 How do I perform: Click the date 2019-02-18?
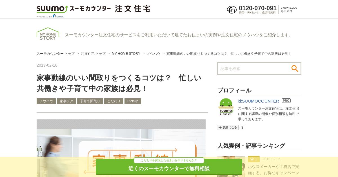pyautogui.click(x=47, y=65)
